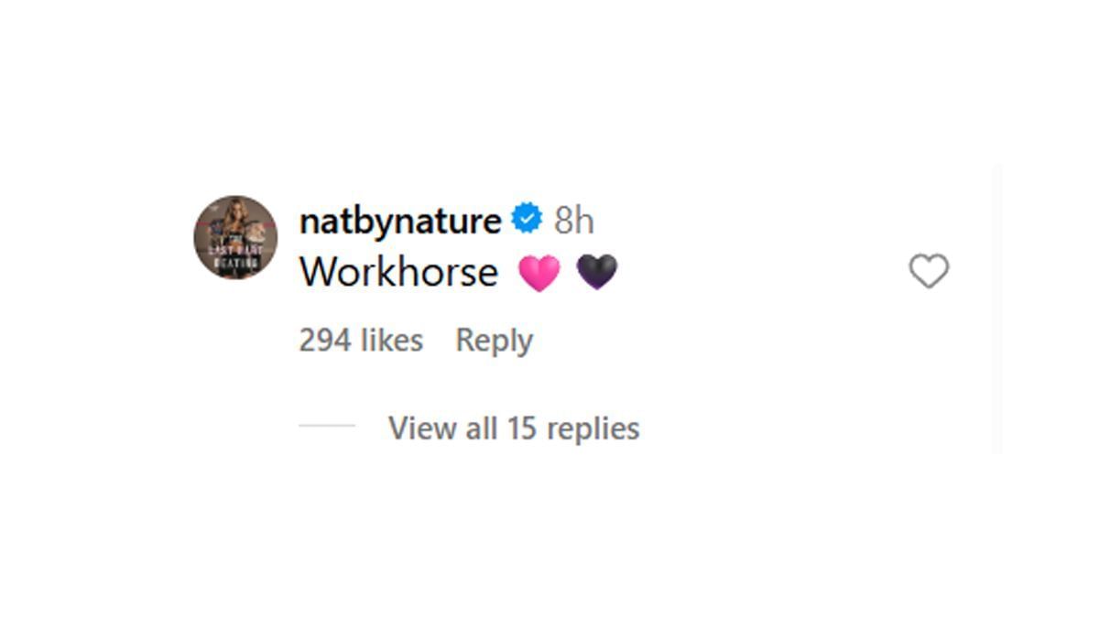
Task: Reply to the Workhorse comment
Action: click(494, 341)
